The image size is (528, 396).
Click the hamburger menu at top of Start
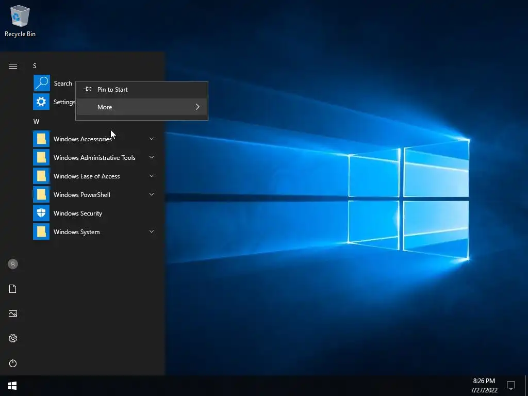point(13,66)
